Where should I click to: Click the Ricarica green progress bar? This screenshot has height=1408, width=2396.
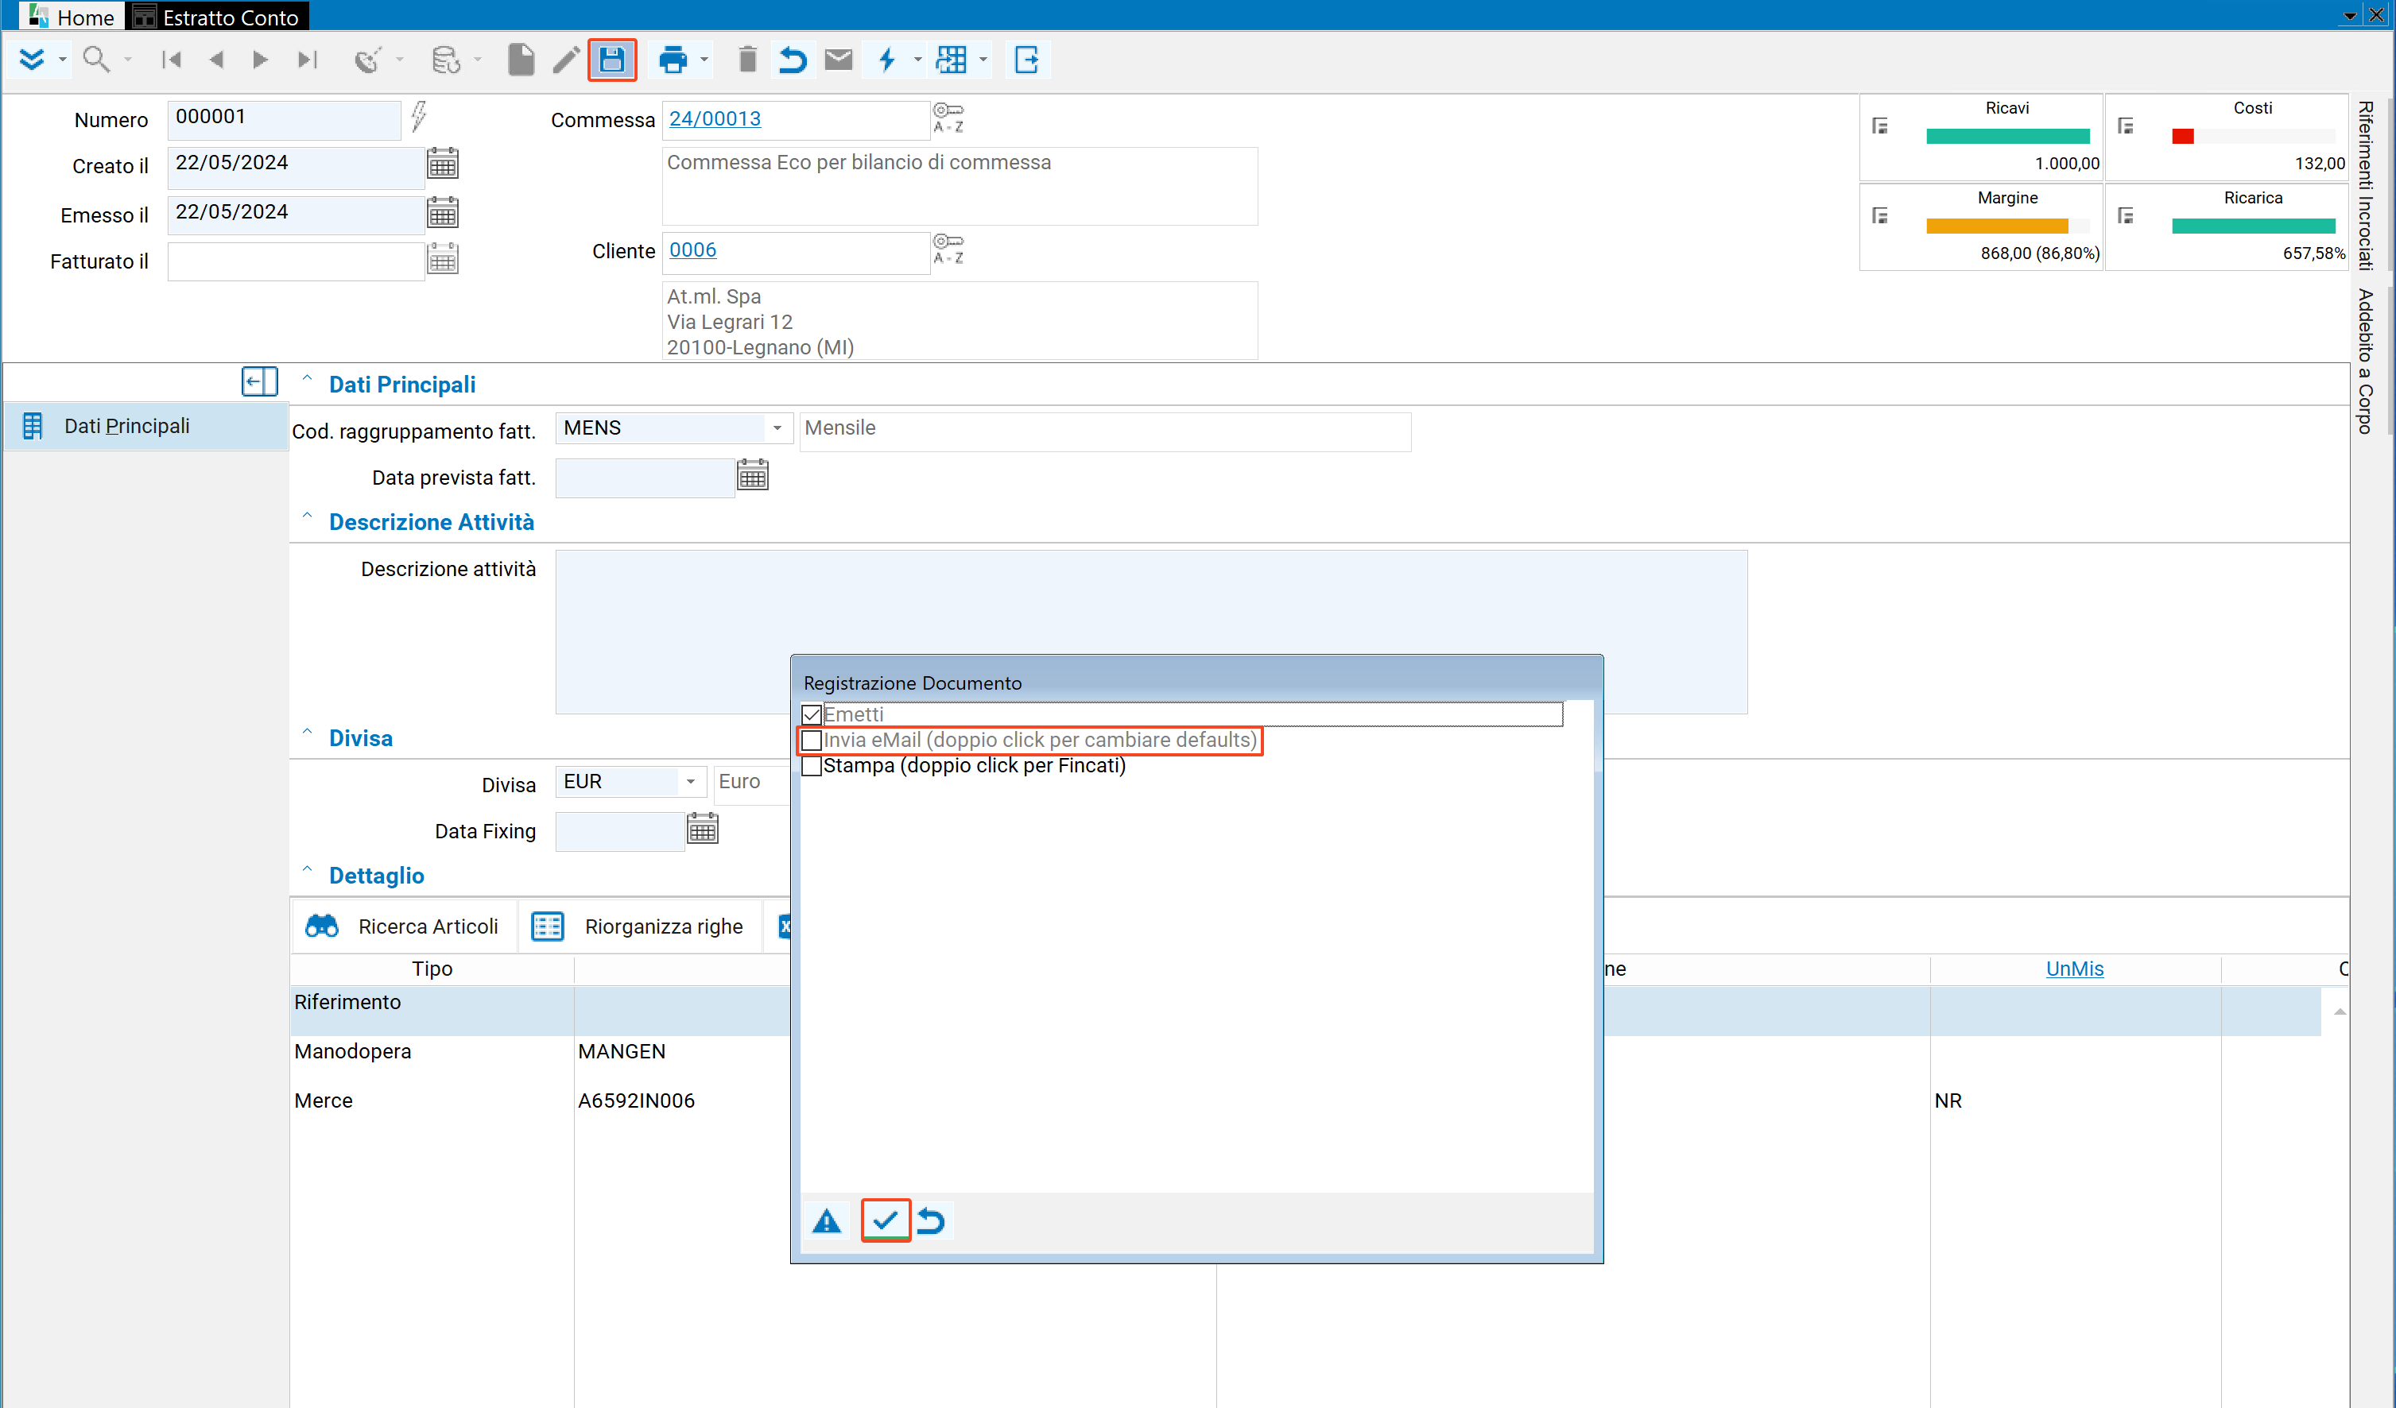click(x=2254, y=226)
